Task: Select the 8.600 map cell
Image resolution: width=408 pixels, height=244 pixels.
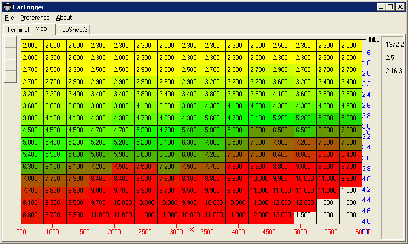Action: [x=305, y=157]
